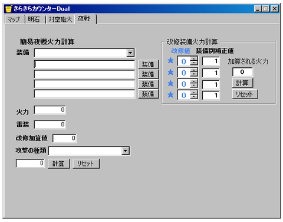
Task: Click fourth row 装備別補正値 field
Action: pos(210,96)
